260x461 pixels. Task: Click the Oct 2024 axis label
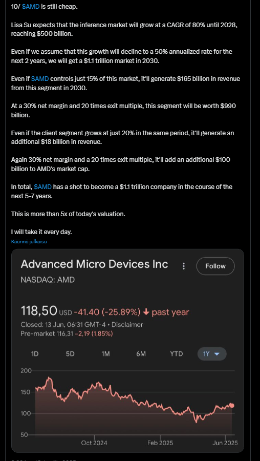click(x=94, y=443)
